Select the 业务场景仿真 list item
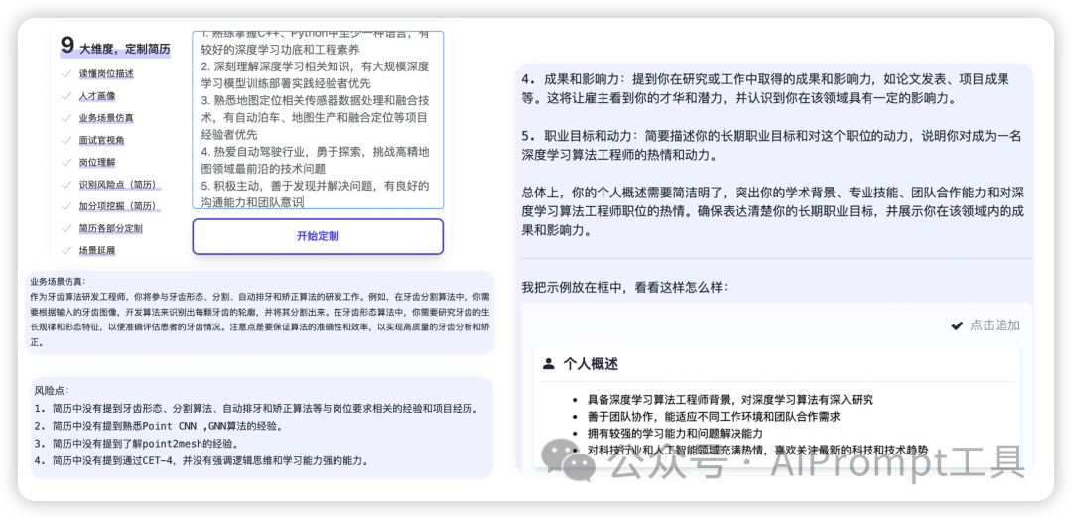This screenshot has height=519, width=1072. point(106,118)
